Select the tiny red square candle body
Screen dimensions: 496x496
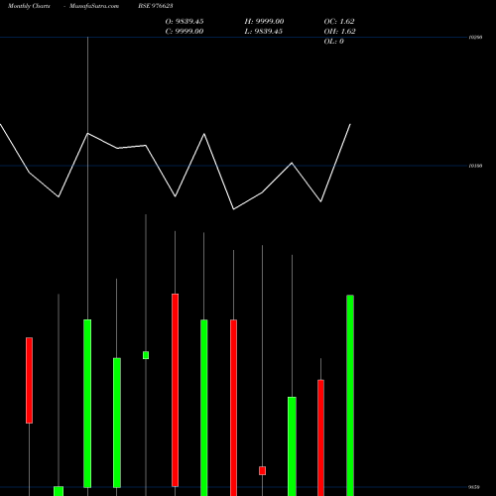pos(262,470)
